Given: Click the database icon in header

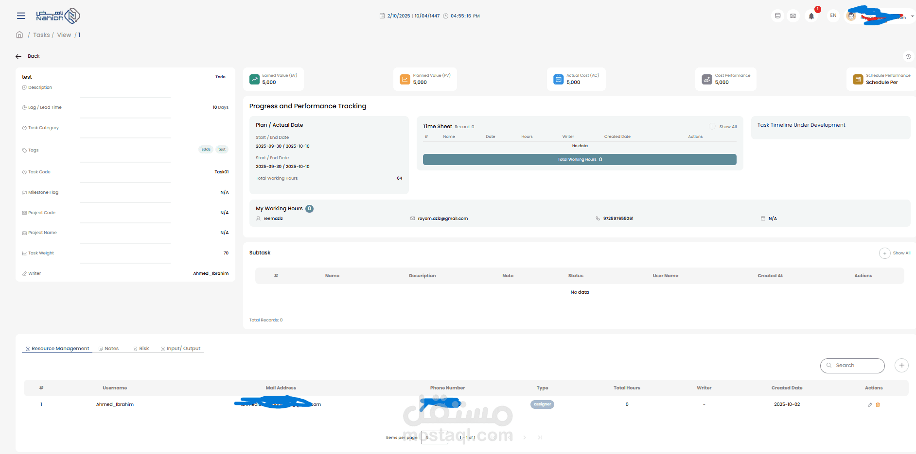Looking at the screenshot, I should (777, 16).
